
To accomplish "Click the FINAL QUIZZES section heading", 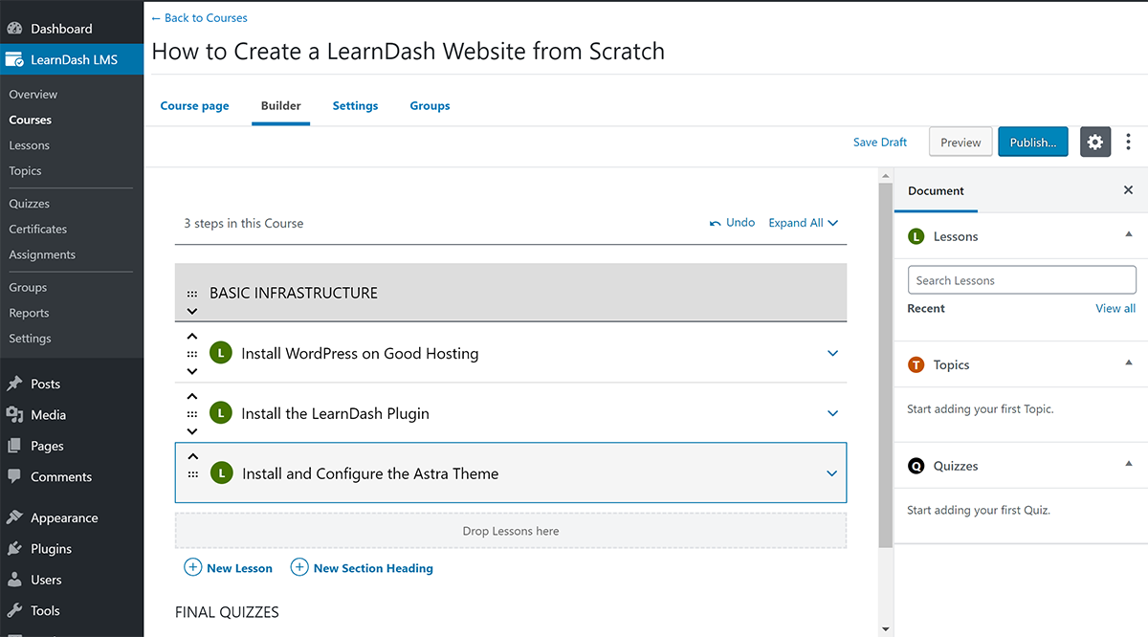I will [227, 611].
